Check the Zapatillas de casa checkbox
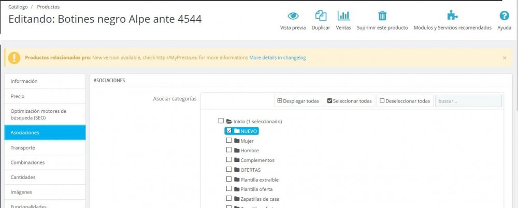 point(228,198)
